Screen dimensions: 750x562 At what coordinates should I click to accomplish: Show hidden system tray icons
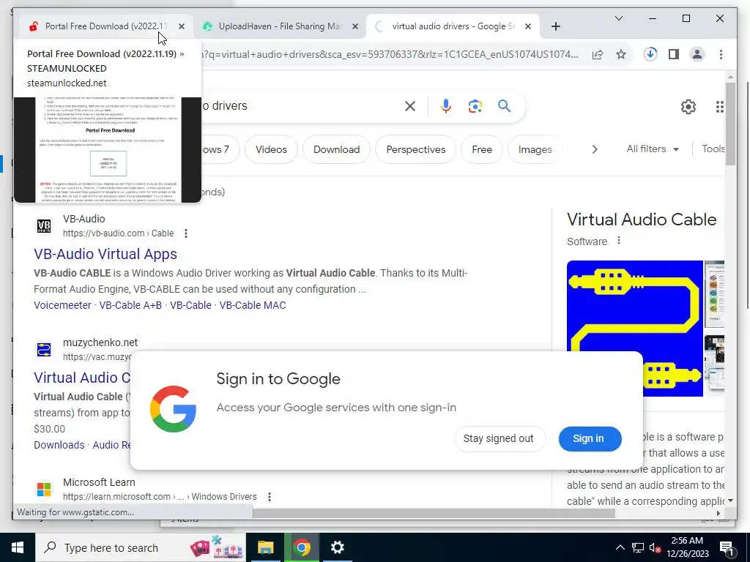(620, 547)
